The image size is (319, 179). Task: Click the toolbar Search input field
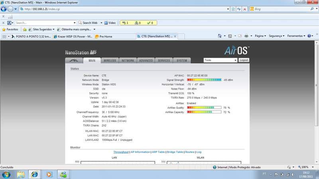point(44,23)
